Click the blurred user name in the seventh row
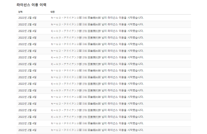 click(76, 57)
